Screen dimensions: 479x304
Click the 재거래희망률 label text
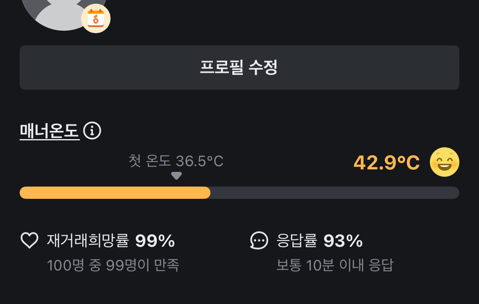(x=88, y=241)
